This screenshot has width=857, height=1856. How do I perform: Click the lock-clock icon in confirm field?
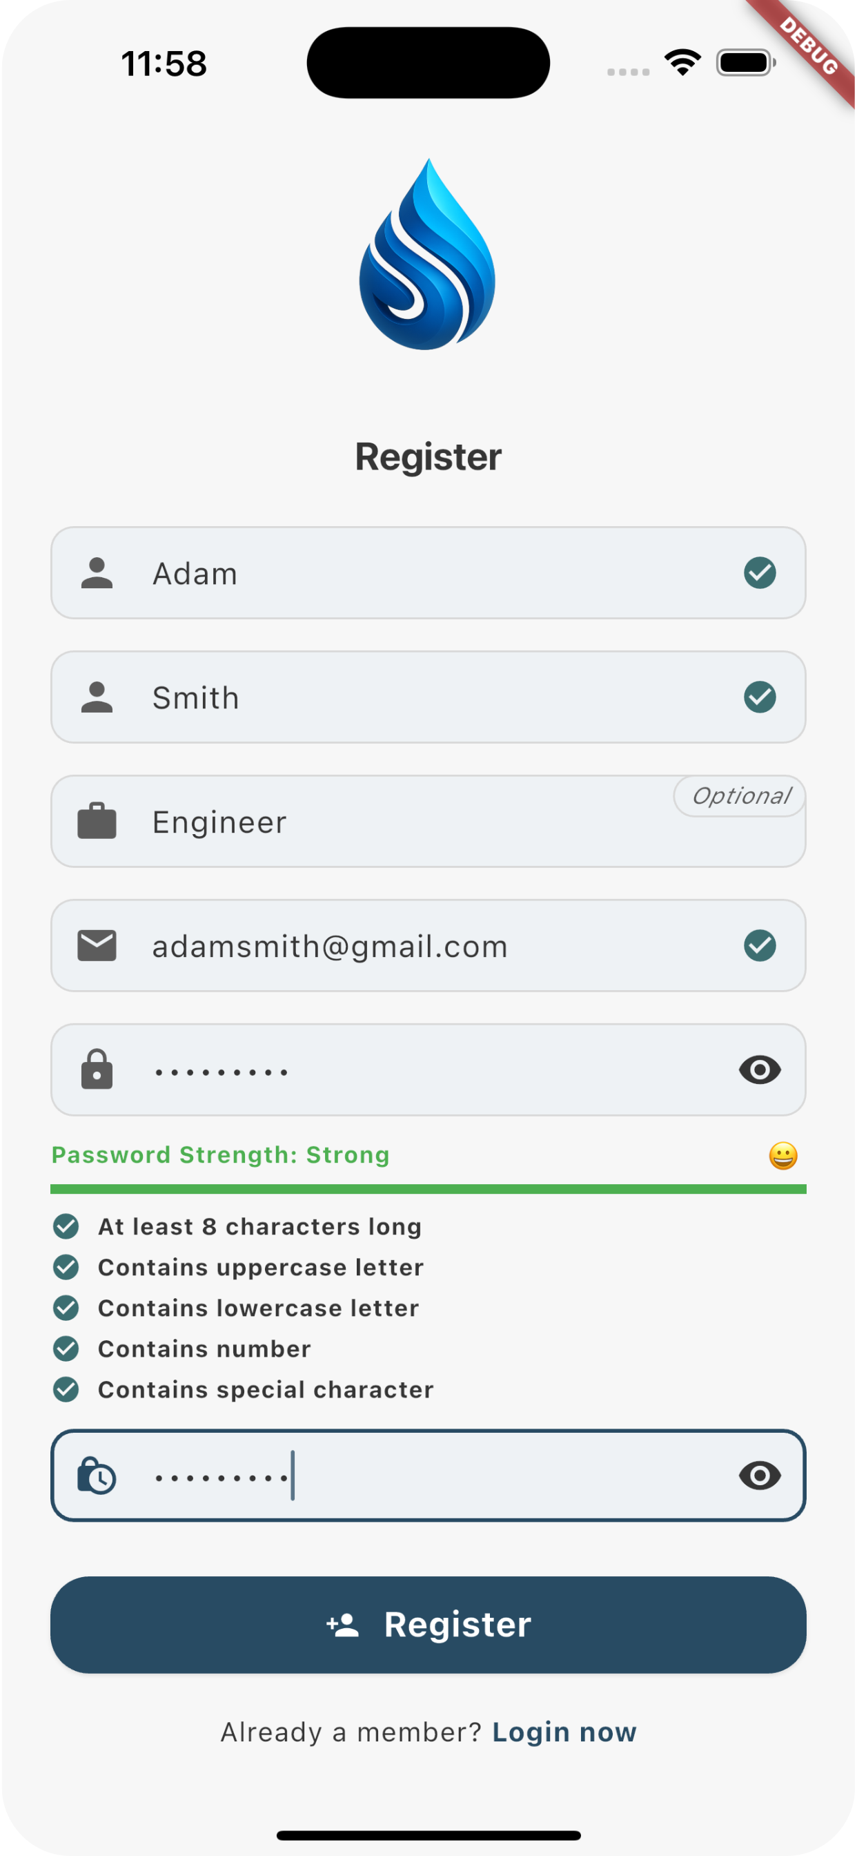point(97,1476)
